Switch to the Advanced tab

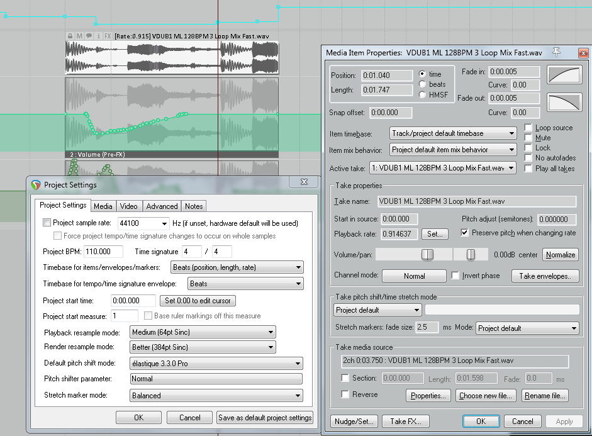pyautogui.click(x=162, y=206)
